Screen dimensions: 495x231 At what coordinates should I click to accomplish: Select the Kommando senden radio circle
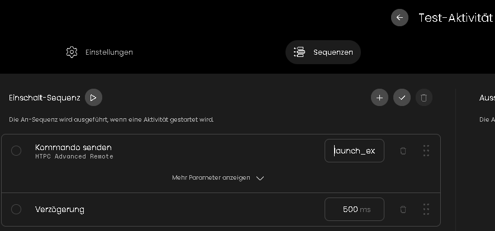click(16, 151)
